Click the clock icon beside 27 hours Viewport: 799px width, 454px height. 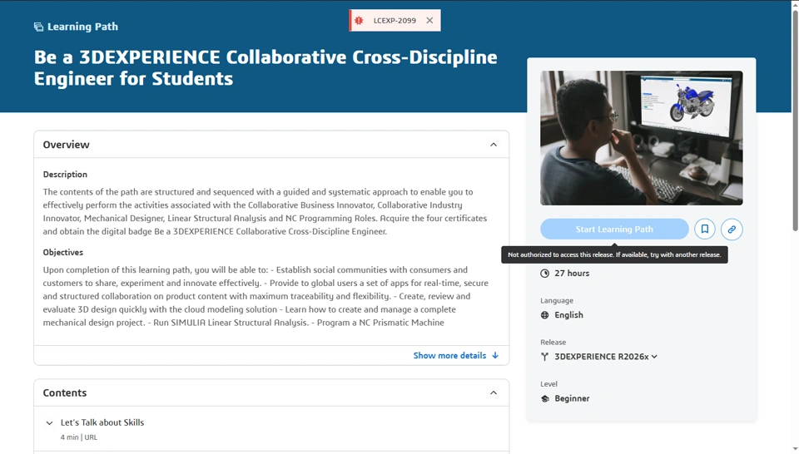coord(544,274)
